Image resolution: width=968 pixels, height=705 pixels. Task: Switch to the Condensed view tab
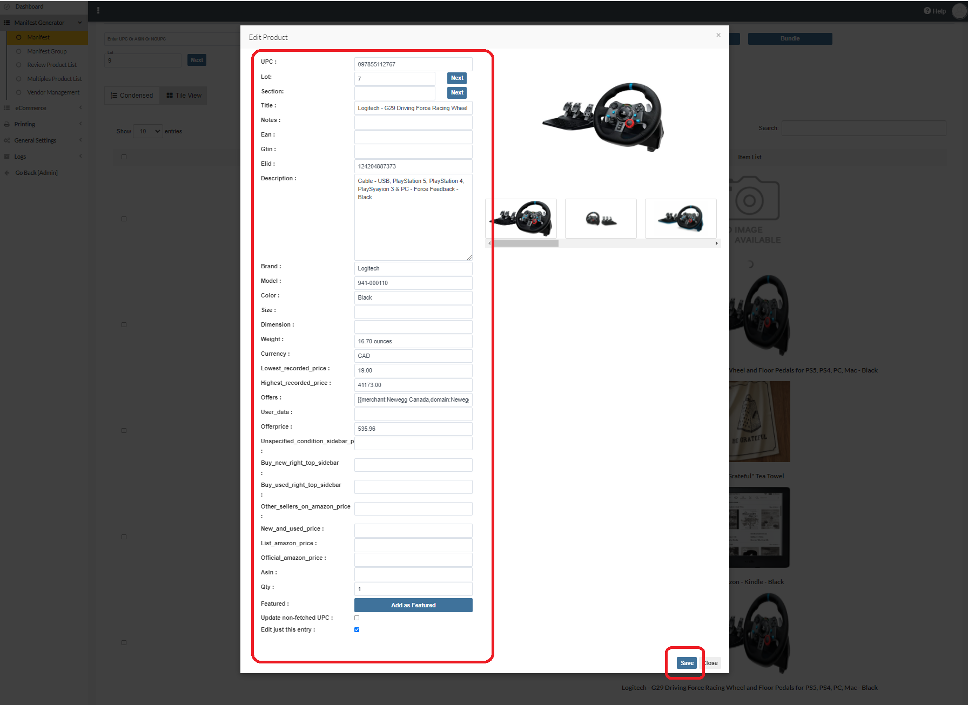point(132,96)
